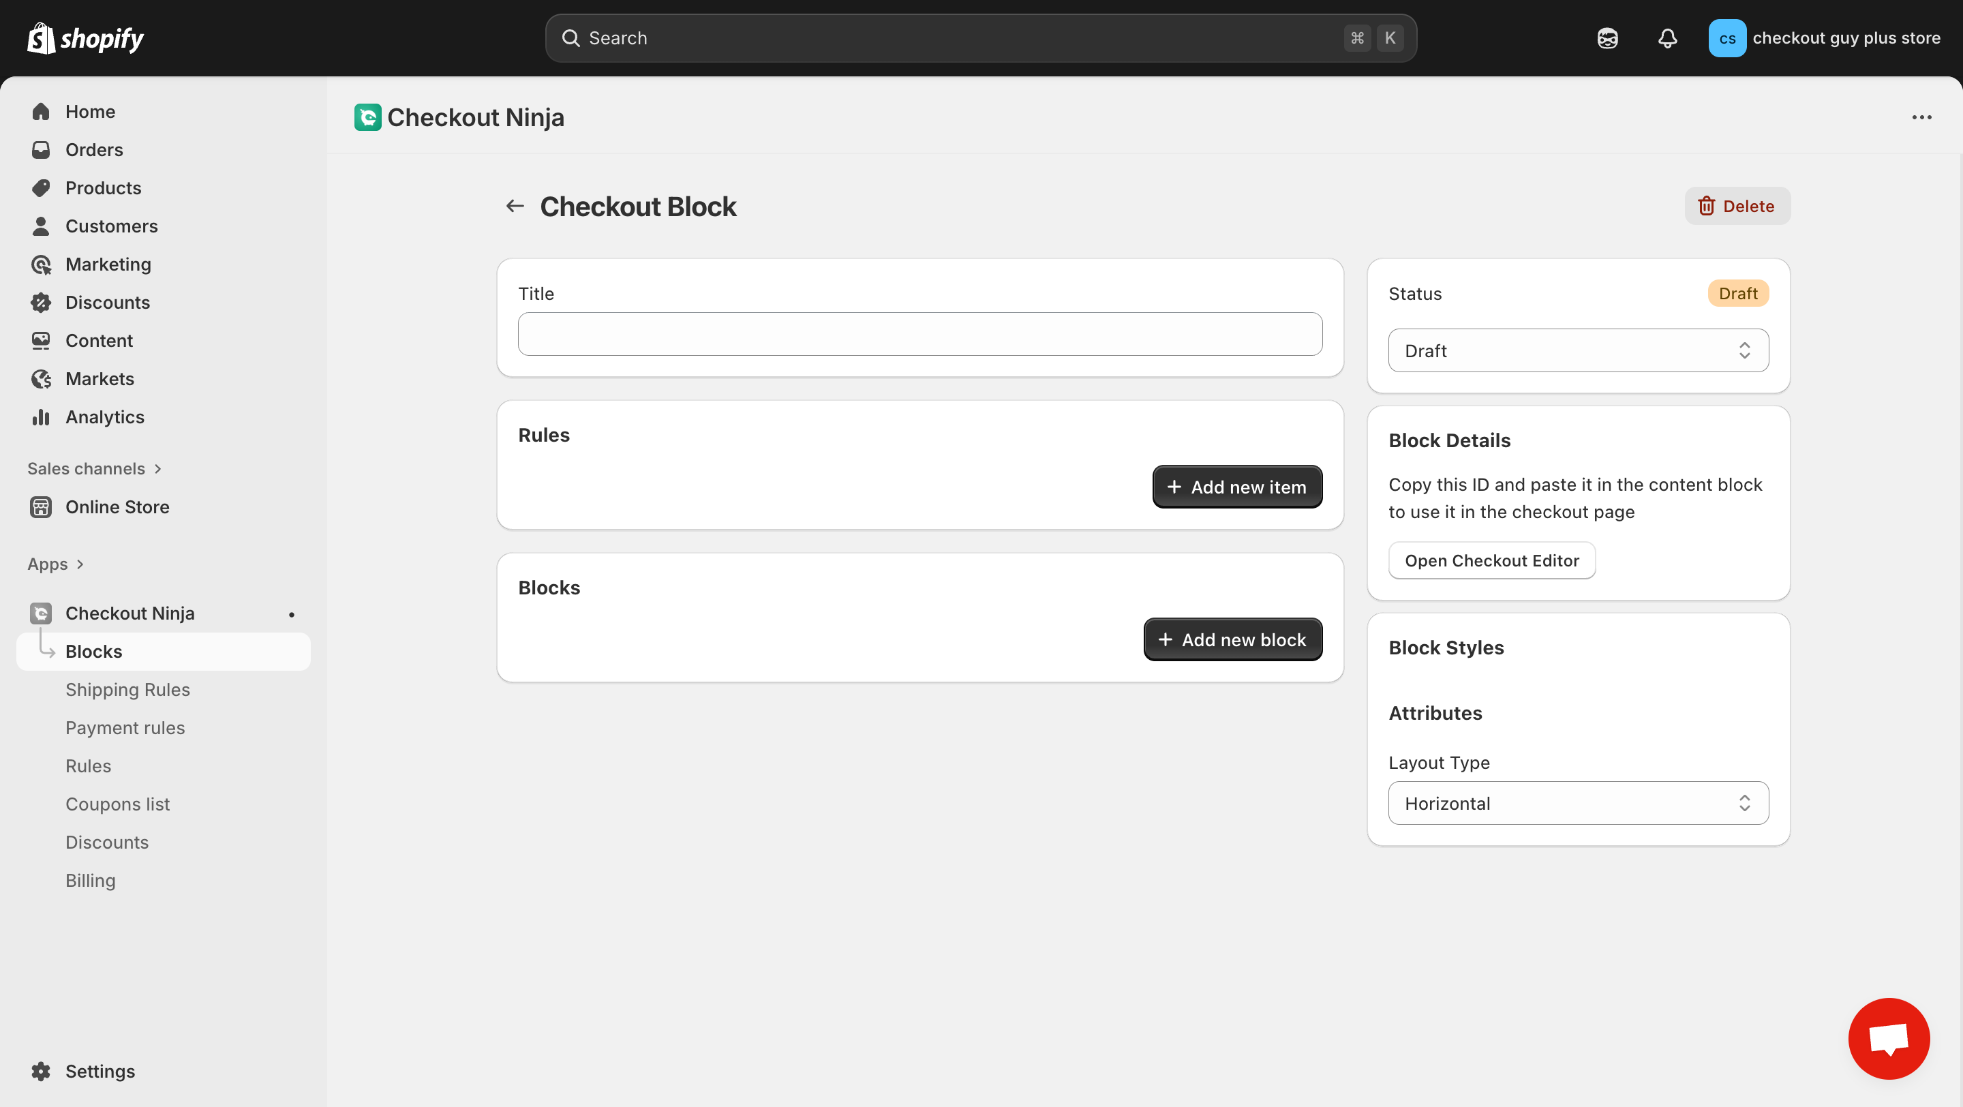Open the Status dropdown showing Draft
The height and width of the screenshot is (1107, 1963).
(1577, 350)
